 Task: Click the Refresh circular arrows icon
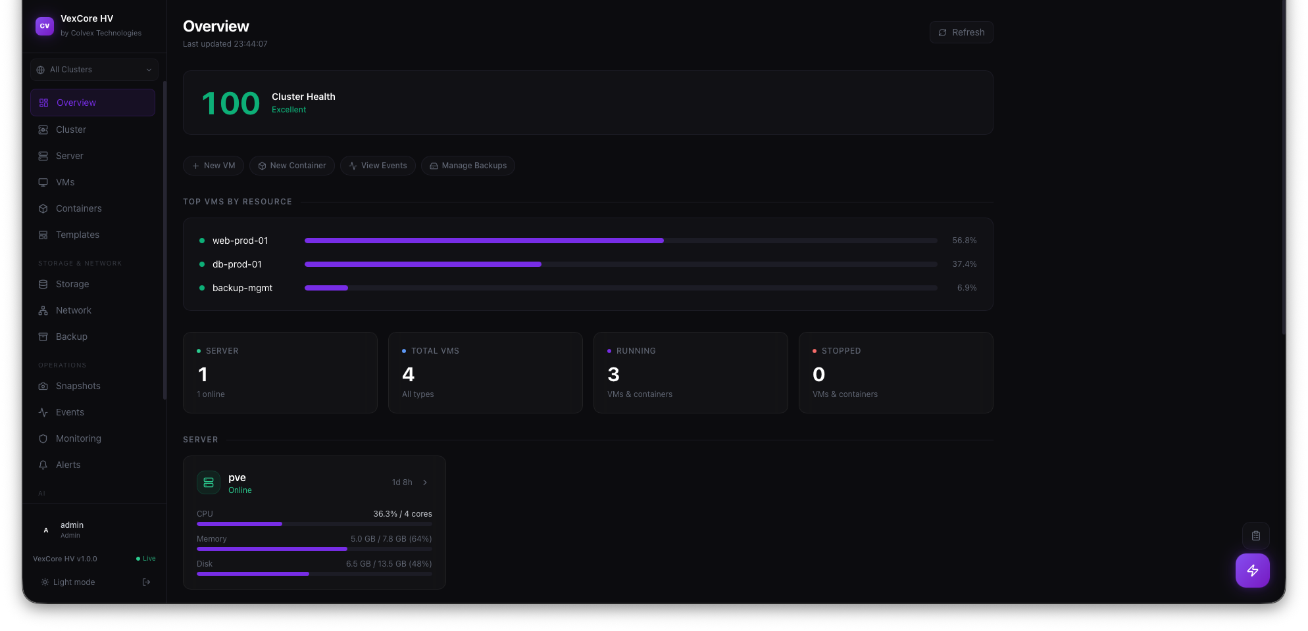pyautogui.click(x=943, y=32)
